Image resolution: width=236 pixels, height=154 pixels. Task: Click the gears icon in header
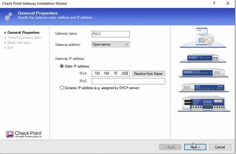tap(8, 16)
